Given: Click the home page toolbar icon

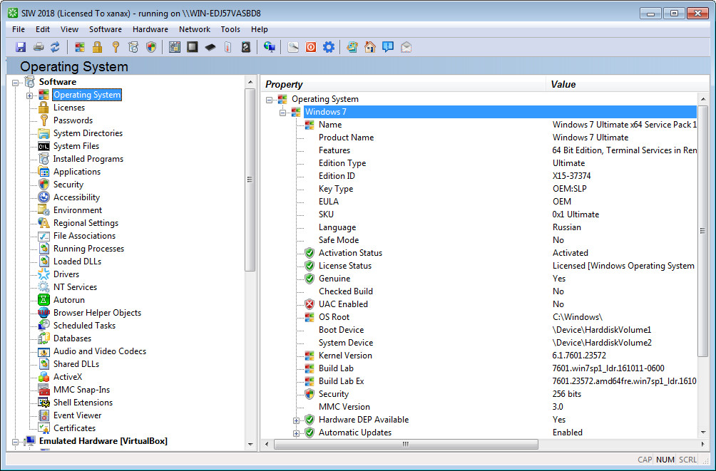Looking at the screenshot, I should (370, 47).
